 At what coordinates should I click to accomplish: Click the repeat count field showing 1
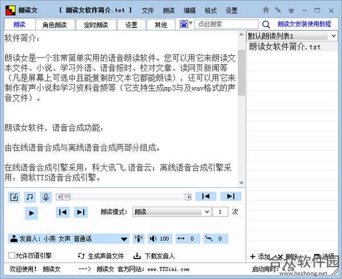[x=220, y=212]
